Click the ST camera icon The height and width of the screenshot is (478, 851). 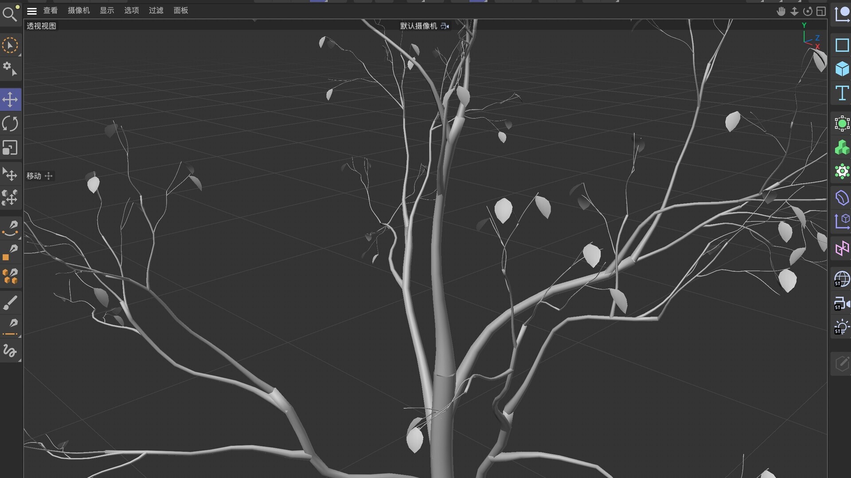coord(842,304)
